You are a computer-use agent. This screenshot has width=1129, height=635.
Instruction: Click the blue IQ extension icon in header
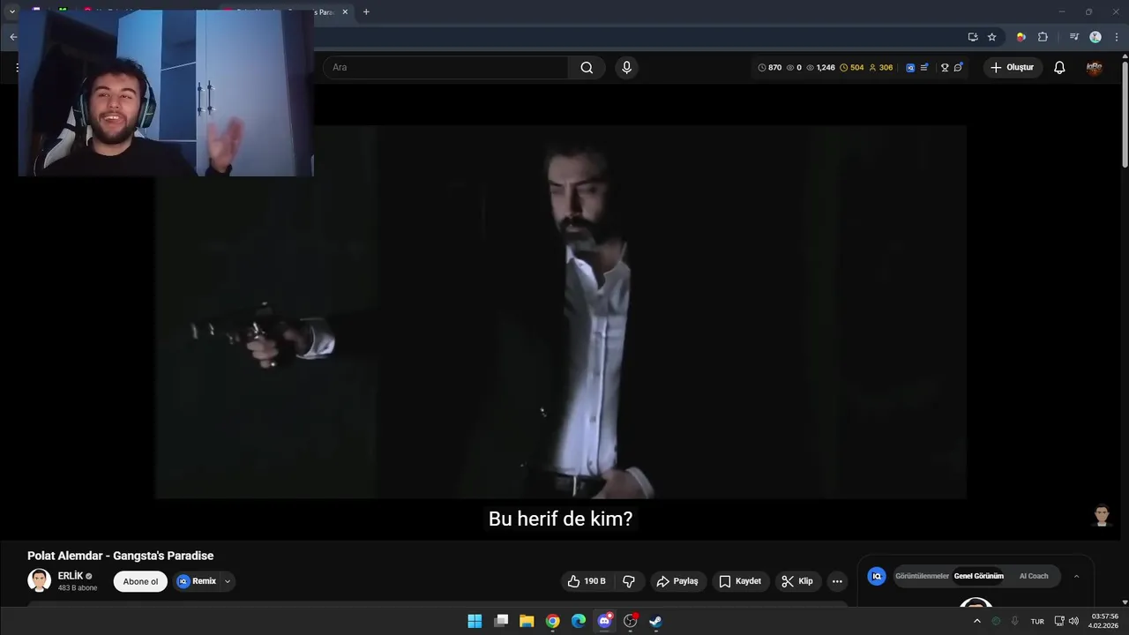point(910,67)
